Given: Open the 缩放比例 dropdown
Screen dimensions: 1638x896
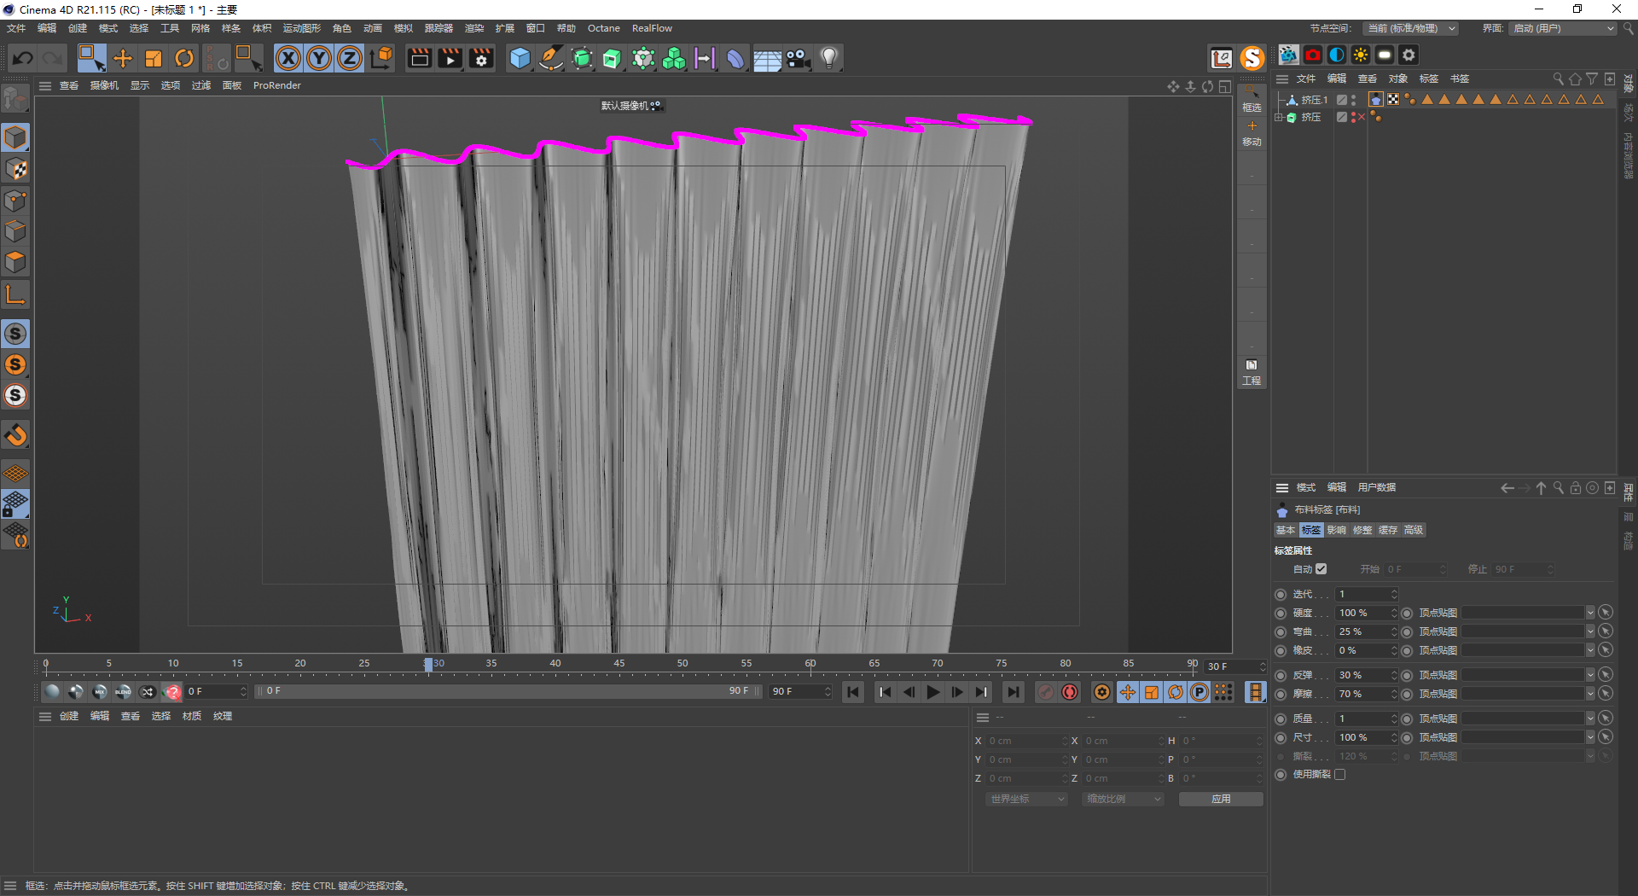Looking at the screenshot, I should (1124, 800).
